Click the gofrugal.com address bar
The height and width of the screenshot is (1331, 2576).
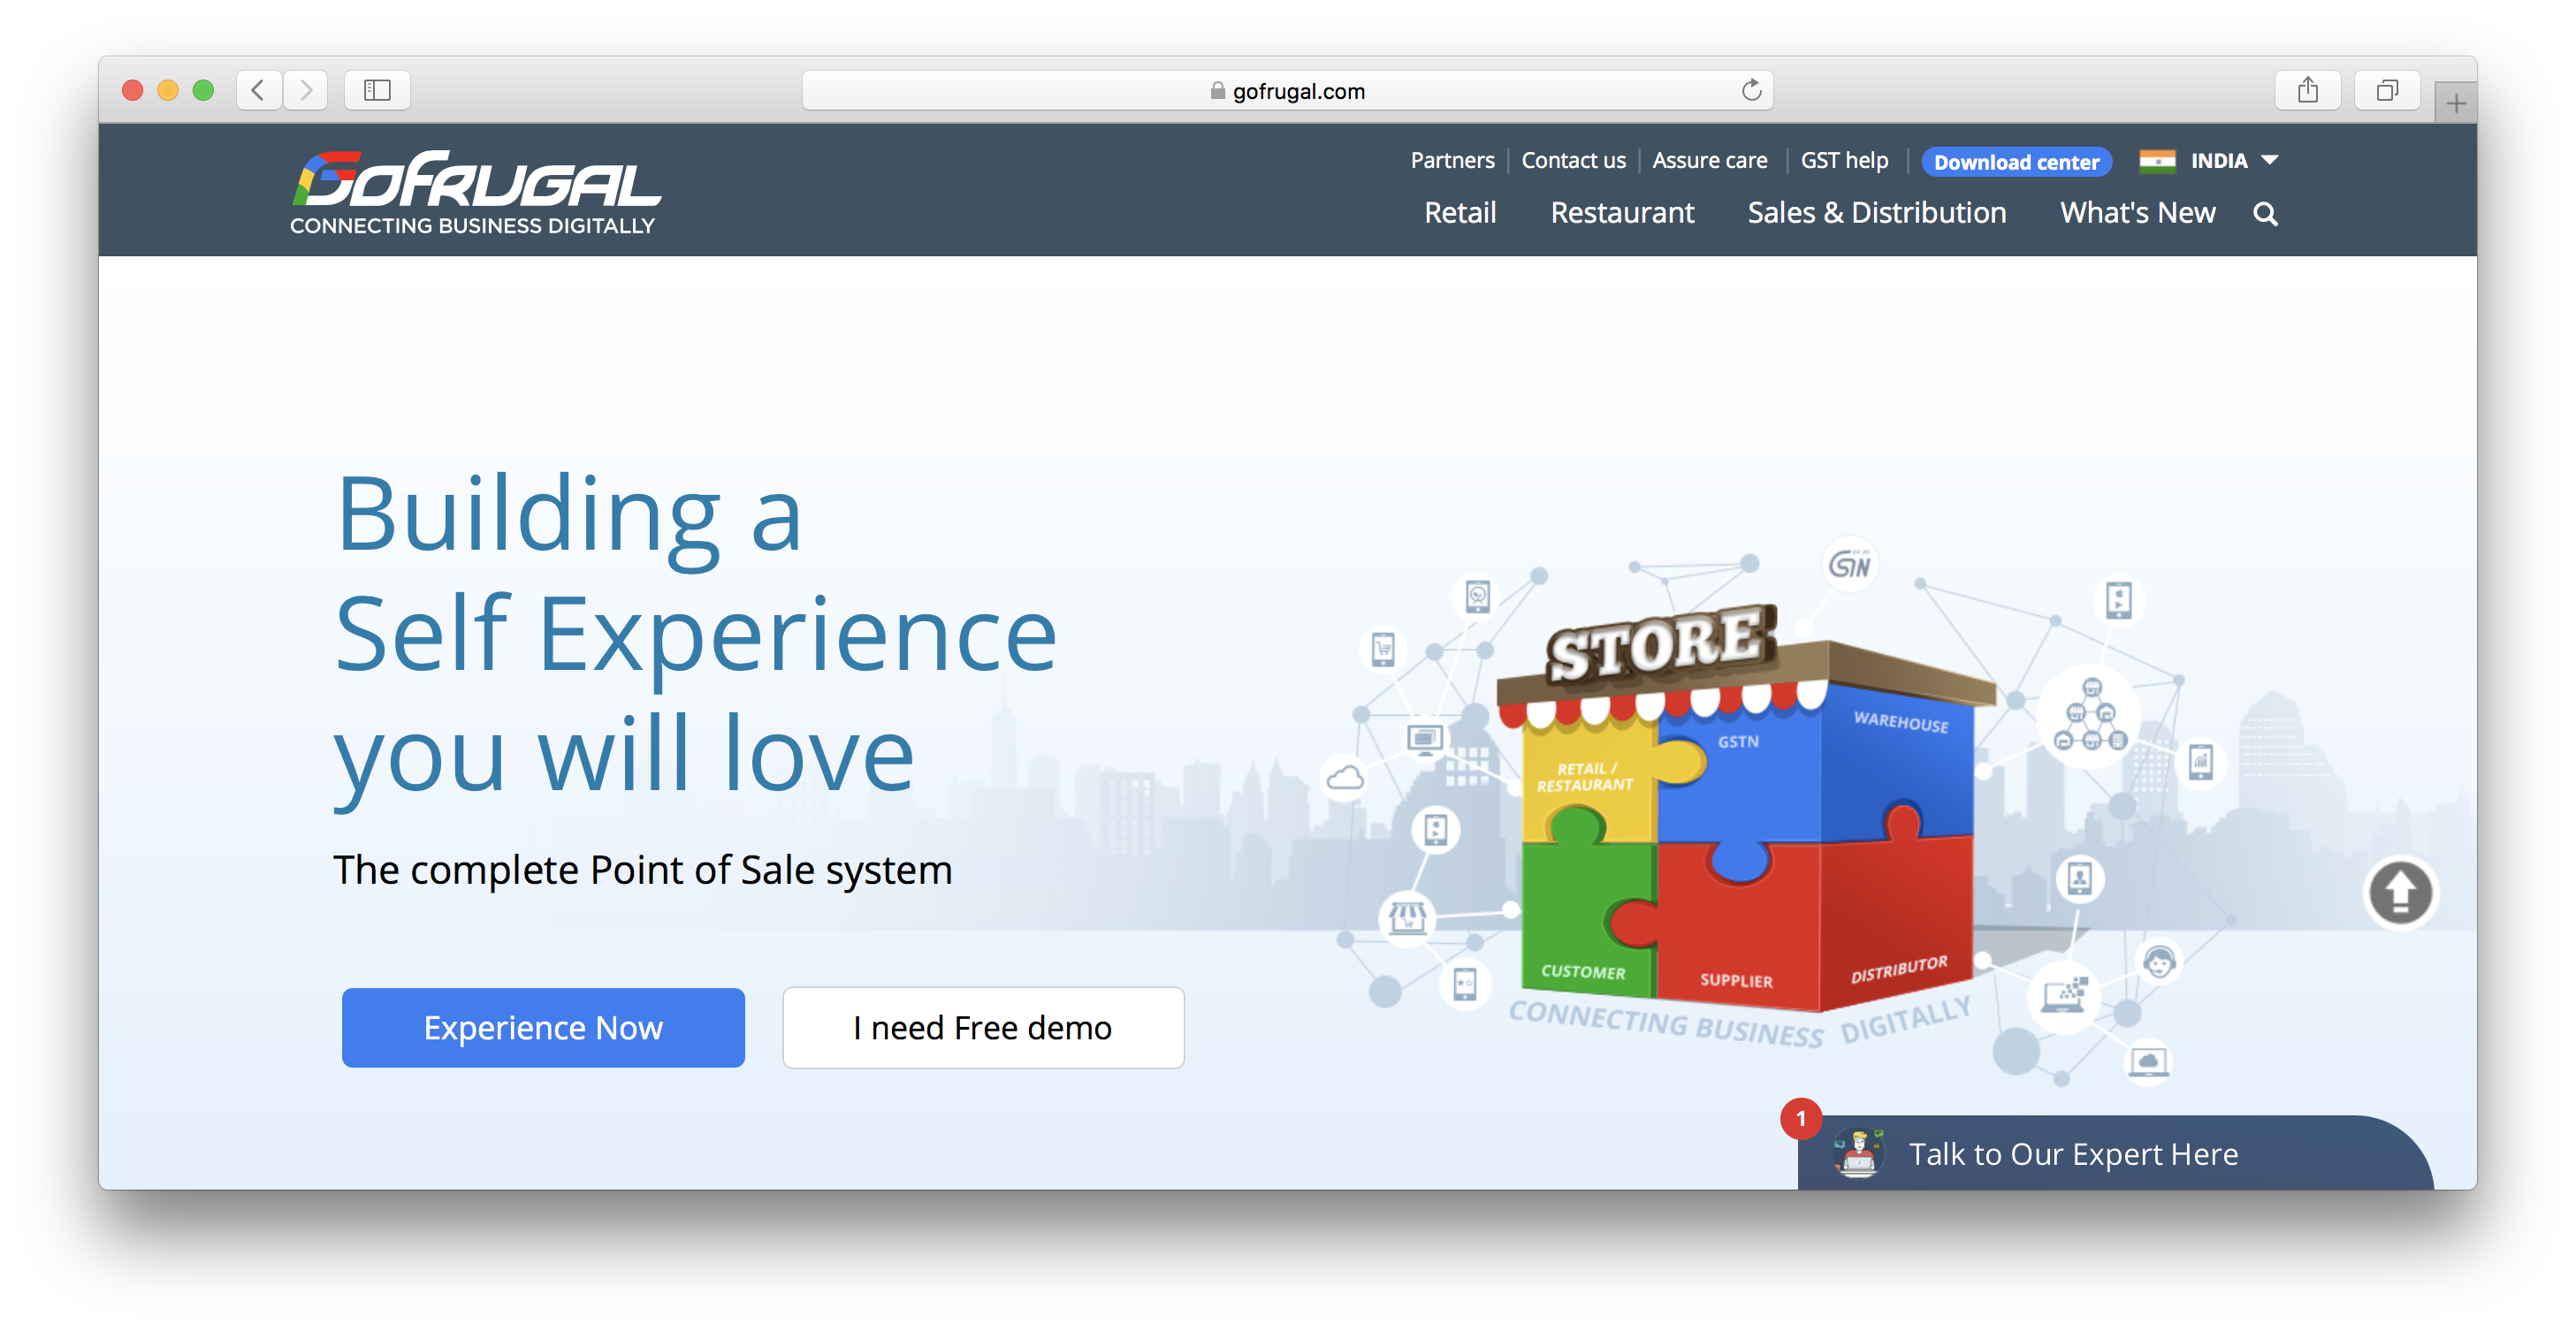coord(1287,91)
